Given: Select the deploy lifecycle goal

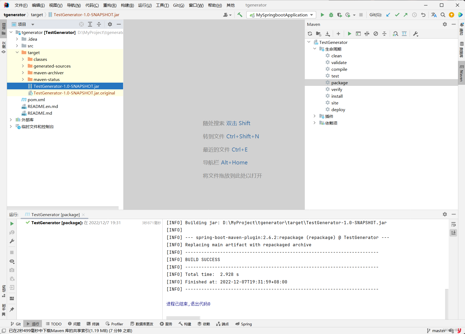Looking at the screenshot, I should coord(338,110).
